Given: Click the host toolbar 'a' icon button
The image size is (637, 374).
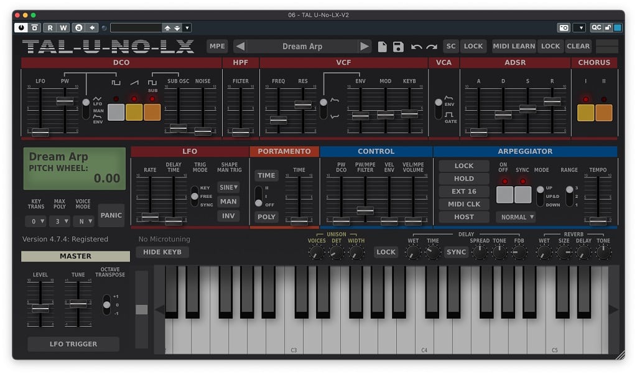Looking at the screenshot, I should point(79,27).
